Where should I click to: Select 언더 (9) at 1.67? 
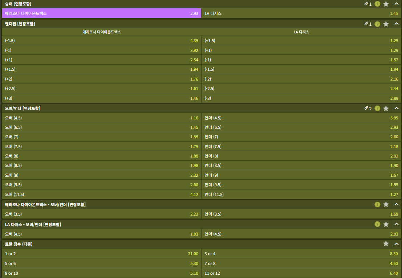pyautogui.click(x=301, y=175)
